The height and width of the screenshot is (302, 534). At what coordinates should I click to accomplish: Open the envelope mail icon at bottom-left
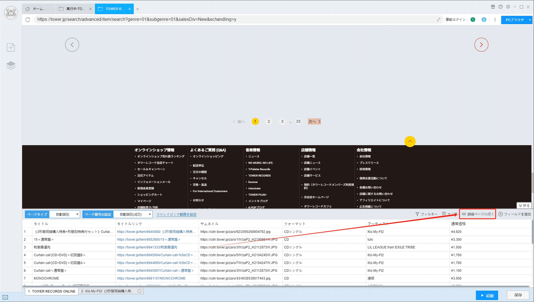point(5,297)
